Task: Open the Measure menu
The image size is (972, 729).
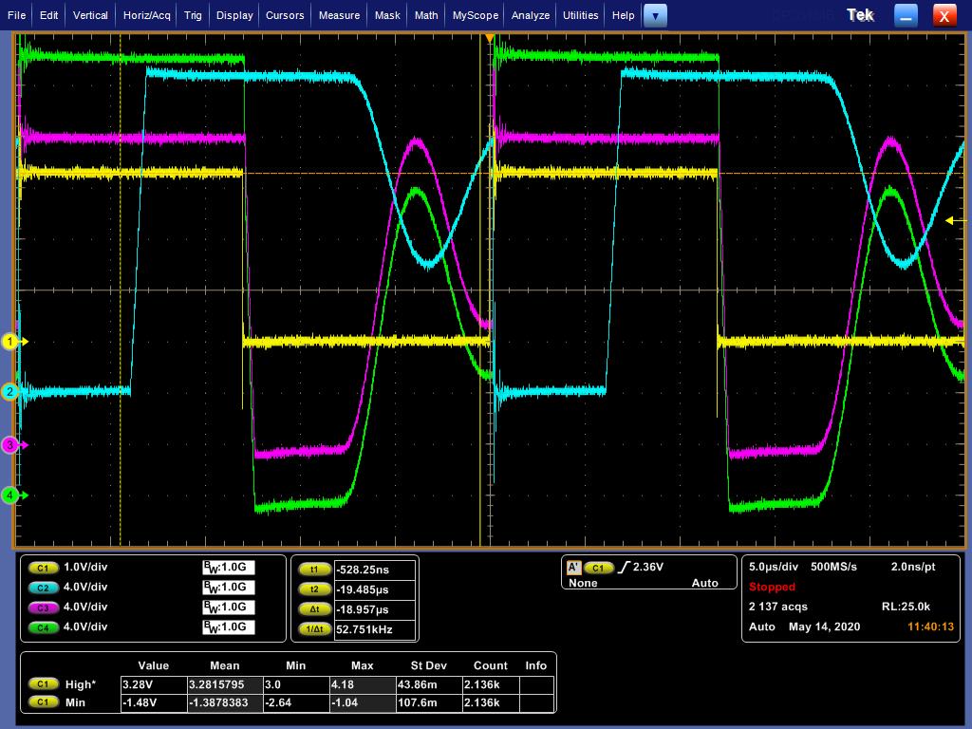Action: click(x=339, y=15)
